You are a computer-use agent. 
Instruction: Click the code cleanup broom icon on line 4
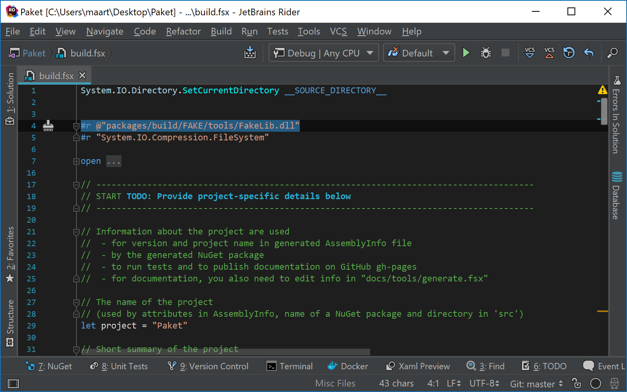[48, 125]
